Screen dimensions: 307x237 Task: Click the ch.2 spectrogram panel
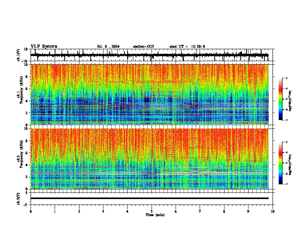[x=150, y=159]
